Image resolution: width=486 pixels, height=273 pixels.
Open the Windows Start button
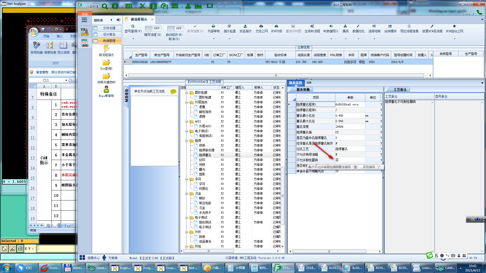coord(7,268)
